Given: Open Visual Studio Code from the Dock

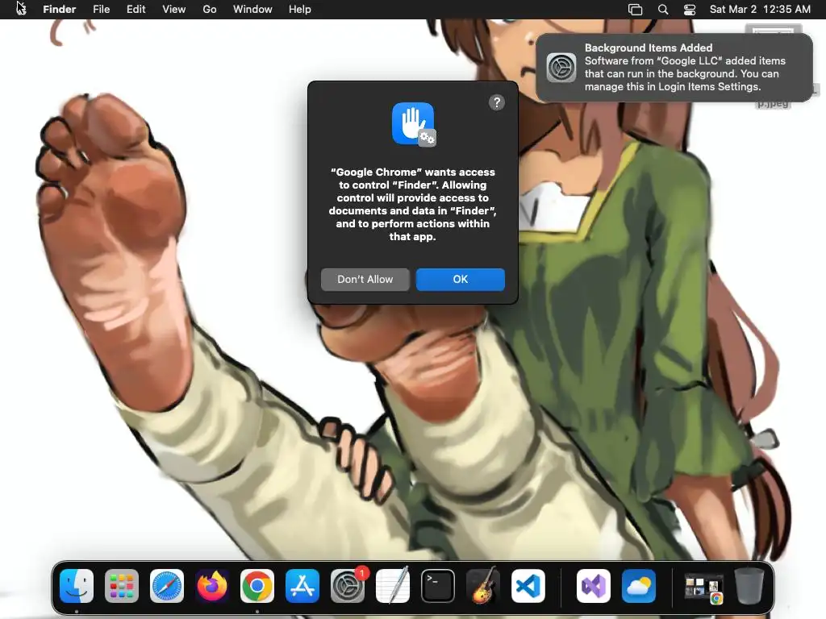Looking at the screenshot, I should point(528,586).
